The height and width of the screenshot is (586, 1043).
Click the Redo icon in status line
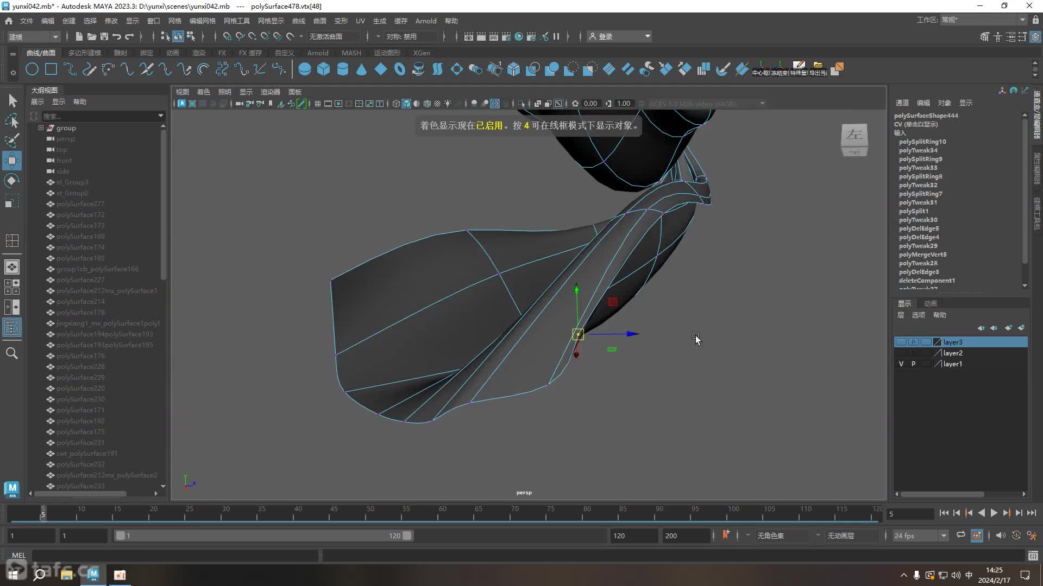129,36
